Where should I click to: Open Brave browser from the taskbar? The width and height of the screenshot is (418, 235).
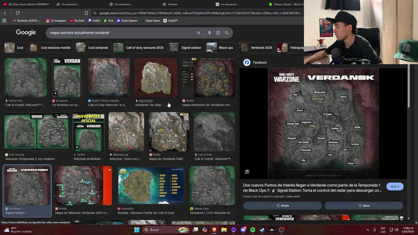click(x=214, y=230)
